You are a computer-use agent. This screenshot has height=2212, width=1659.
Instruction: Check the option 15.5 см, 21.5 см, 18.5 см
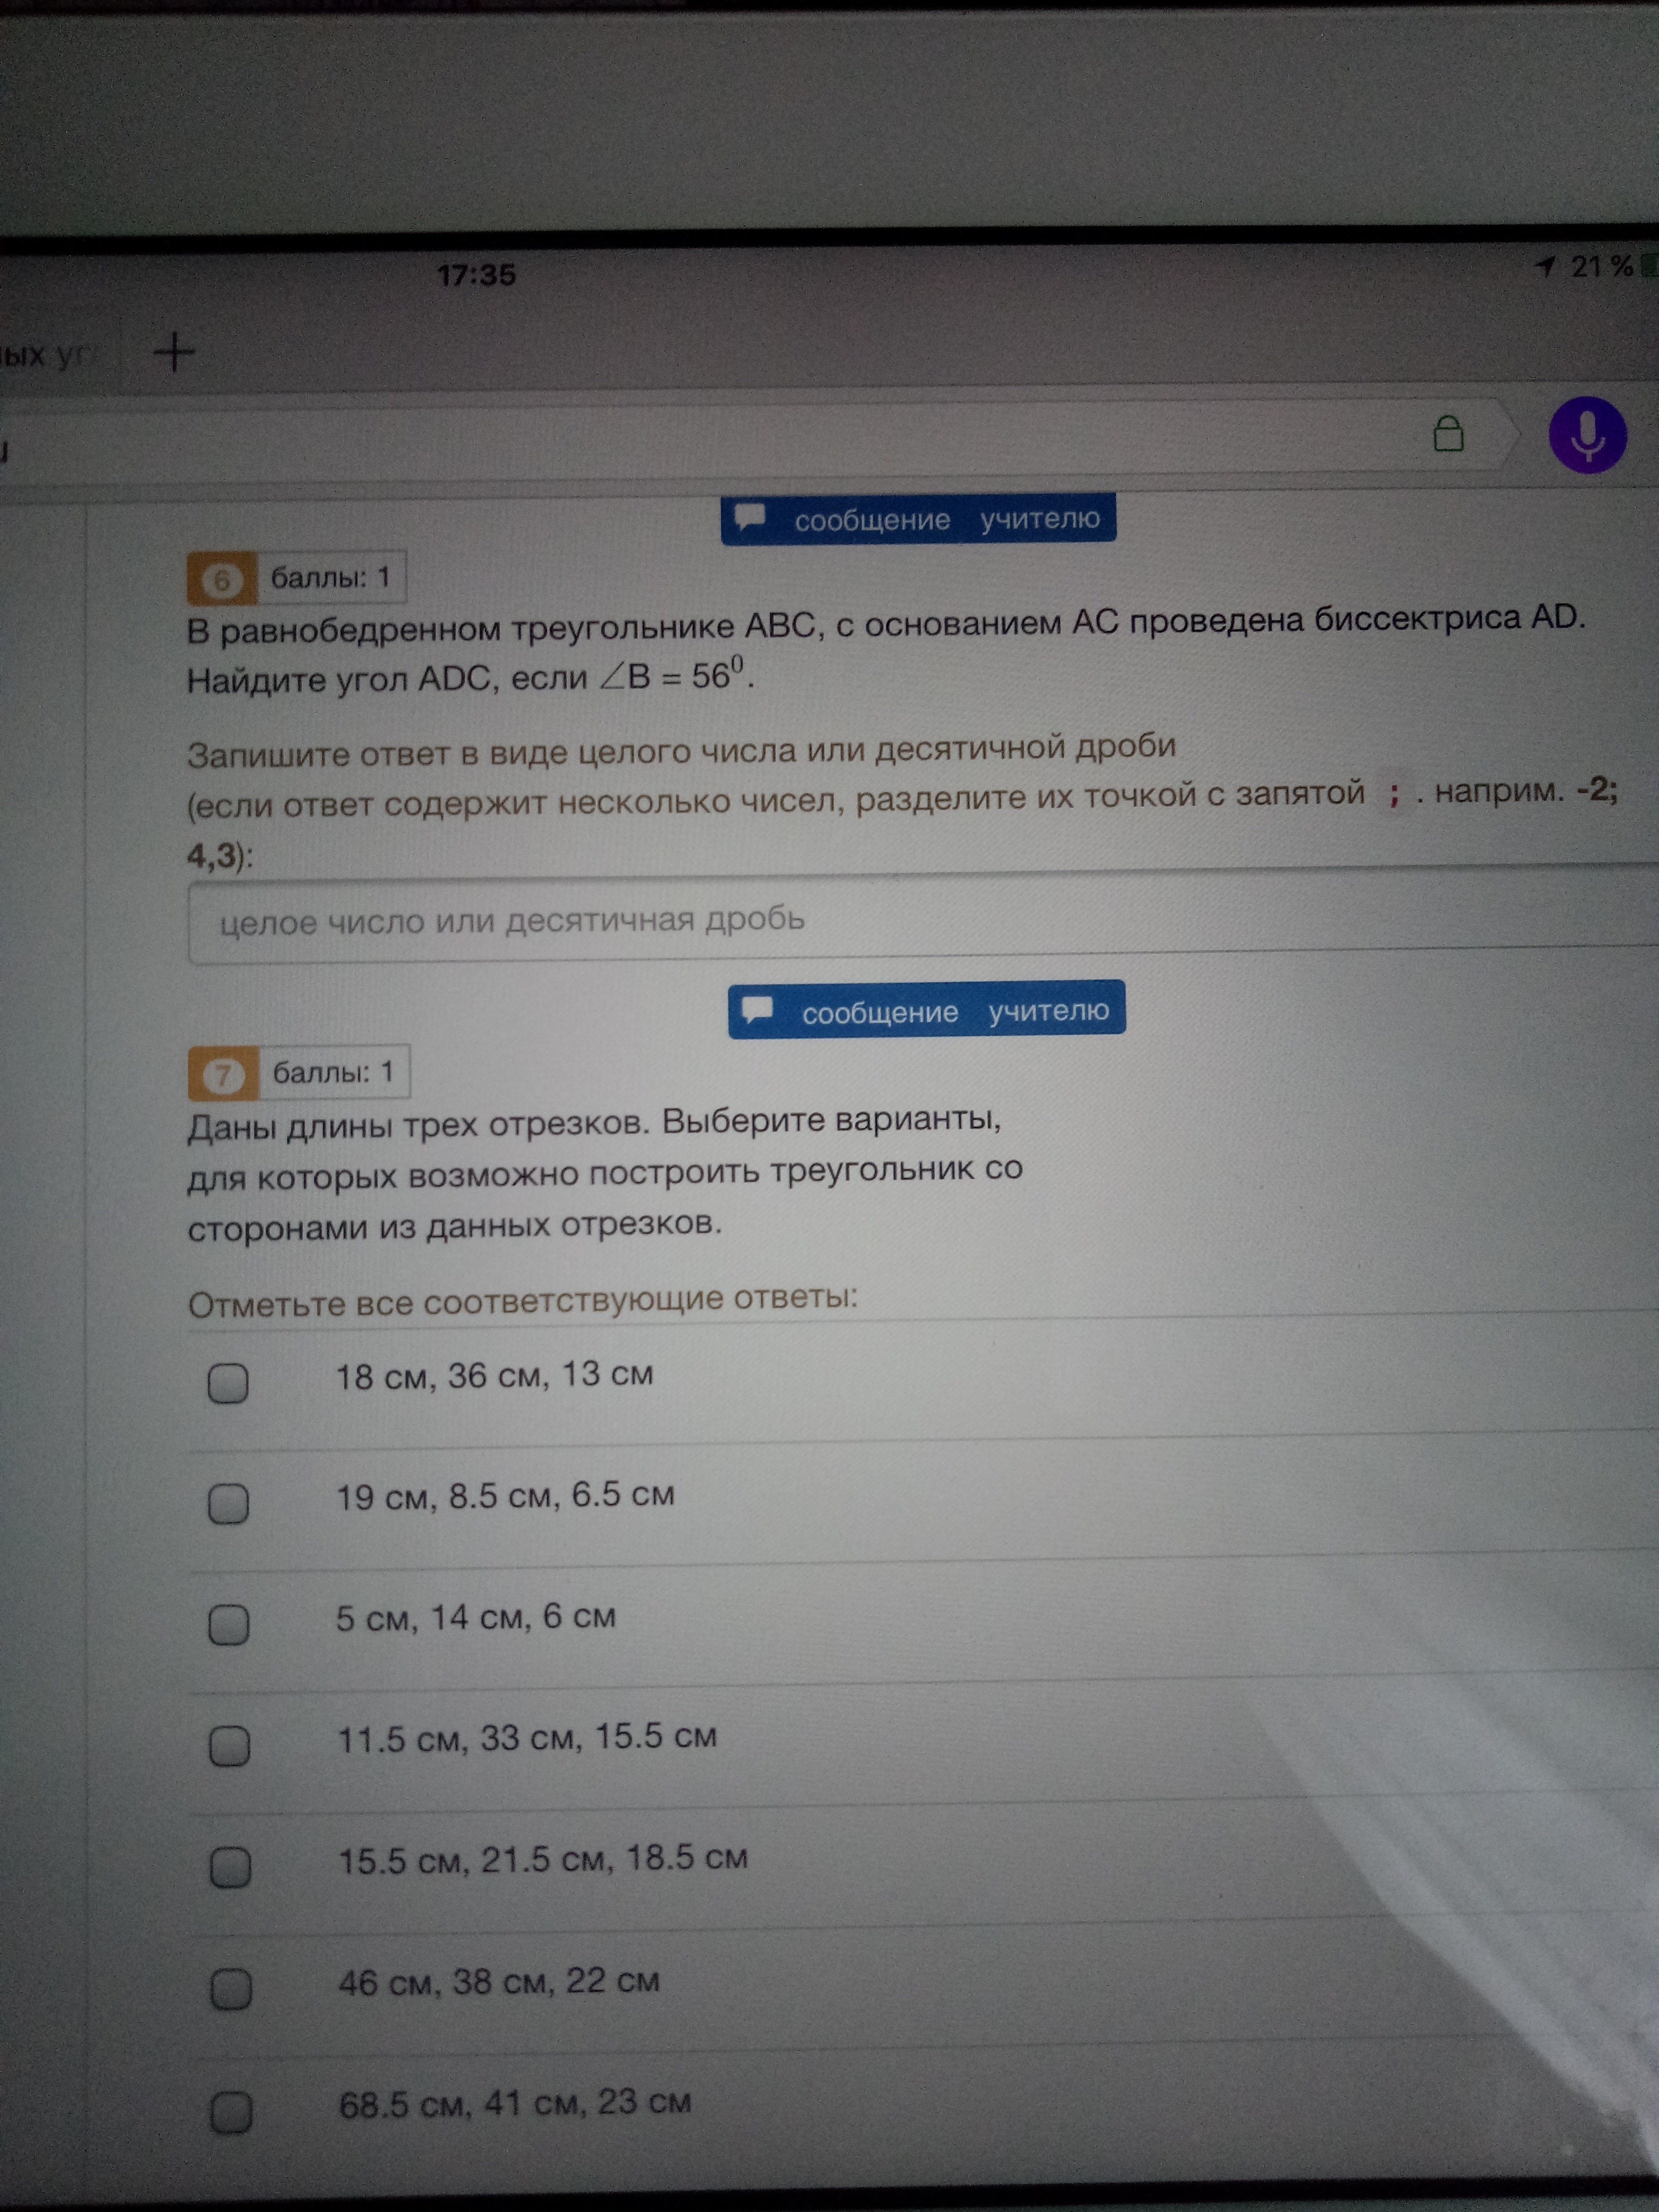pyautogui.click(x=230, y=1867)
